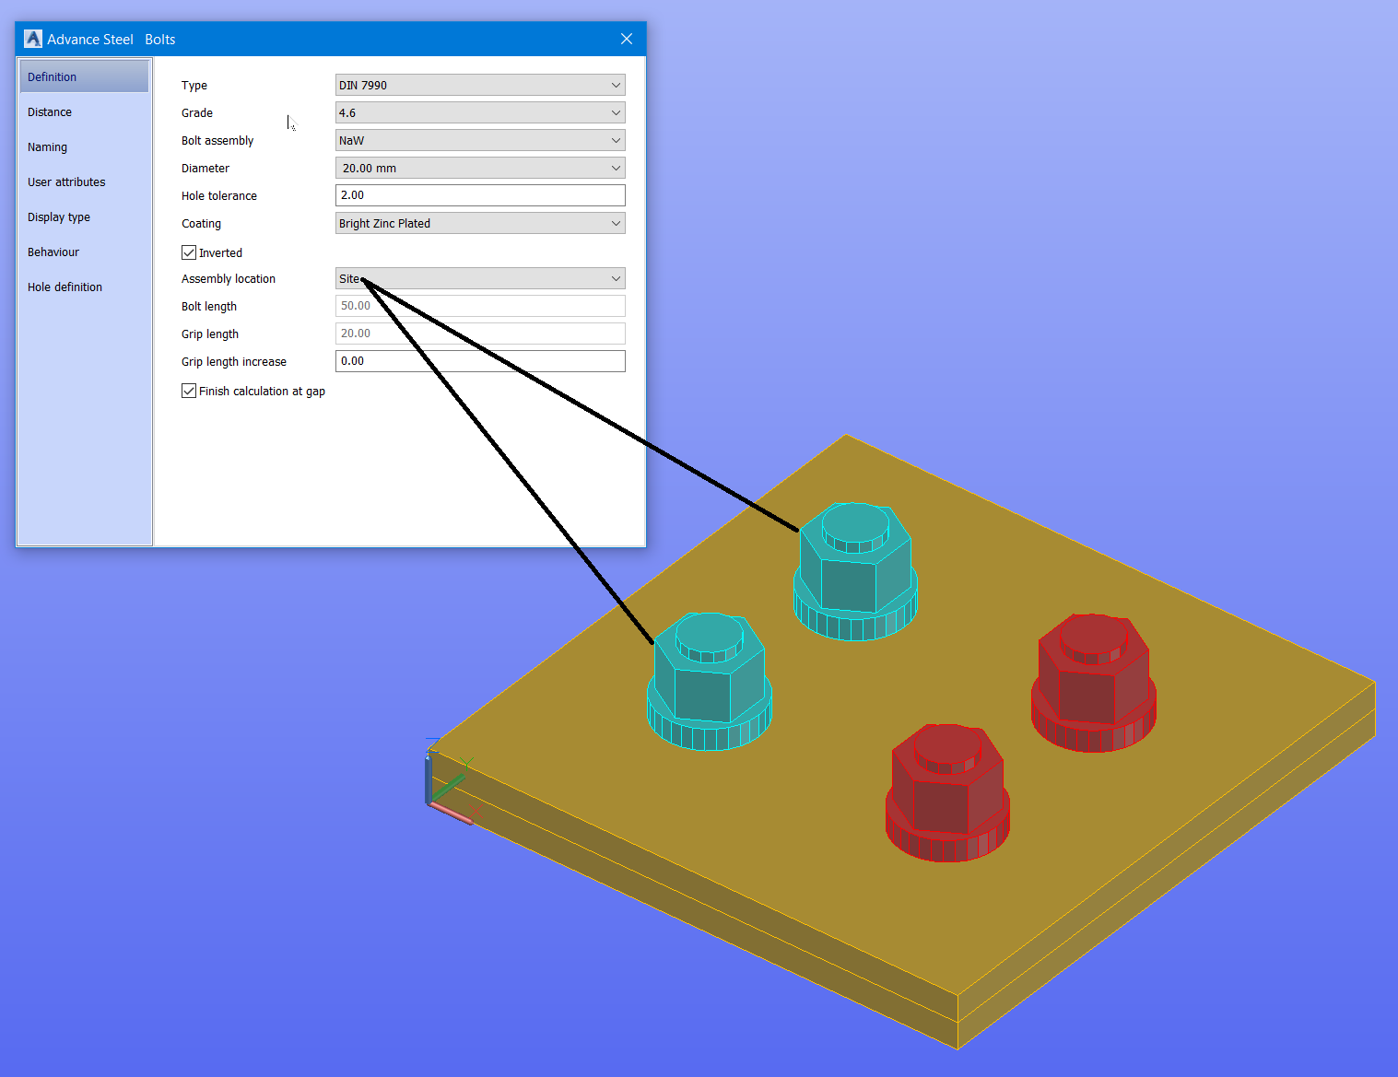Screen dimensions: 1398x1077
Task: Uncheck the Inverted checkbox
Action: point(188,252)
